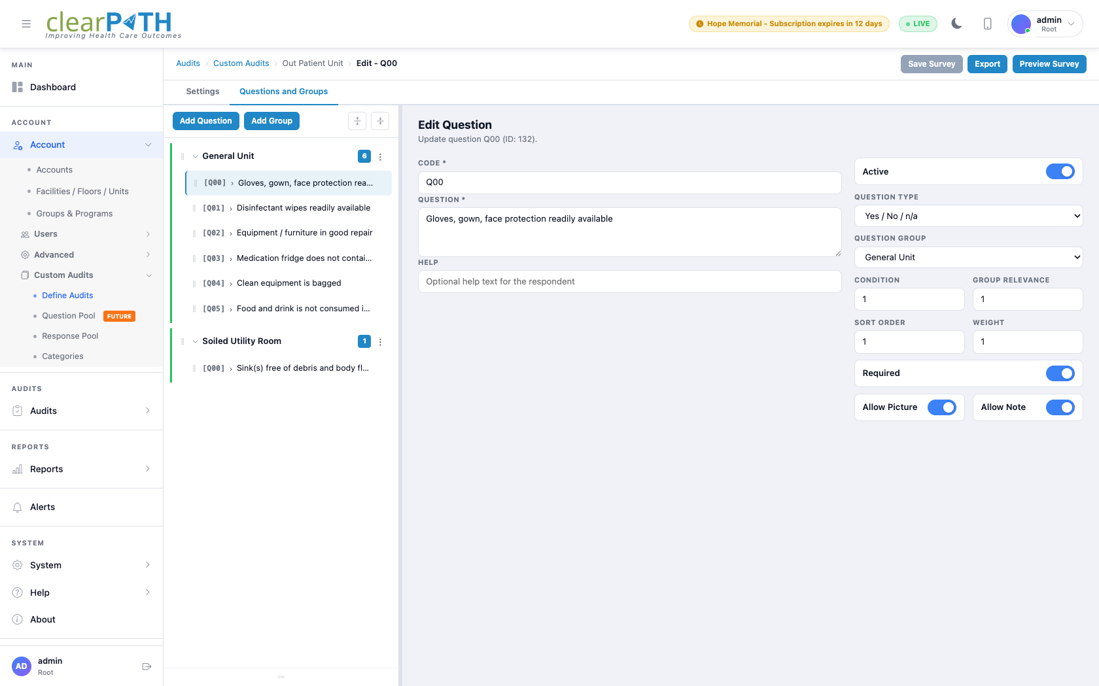The width and height of the screenshot is (1099, 686).
Task: Open the Question Group dropdown
Action: [968, 257]
